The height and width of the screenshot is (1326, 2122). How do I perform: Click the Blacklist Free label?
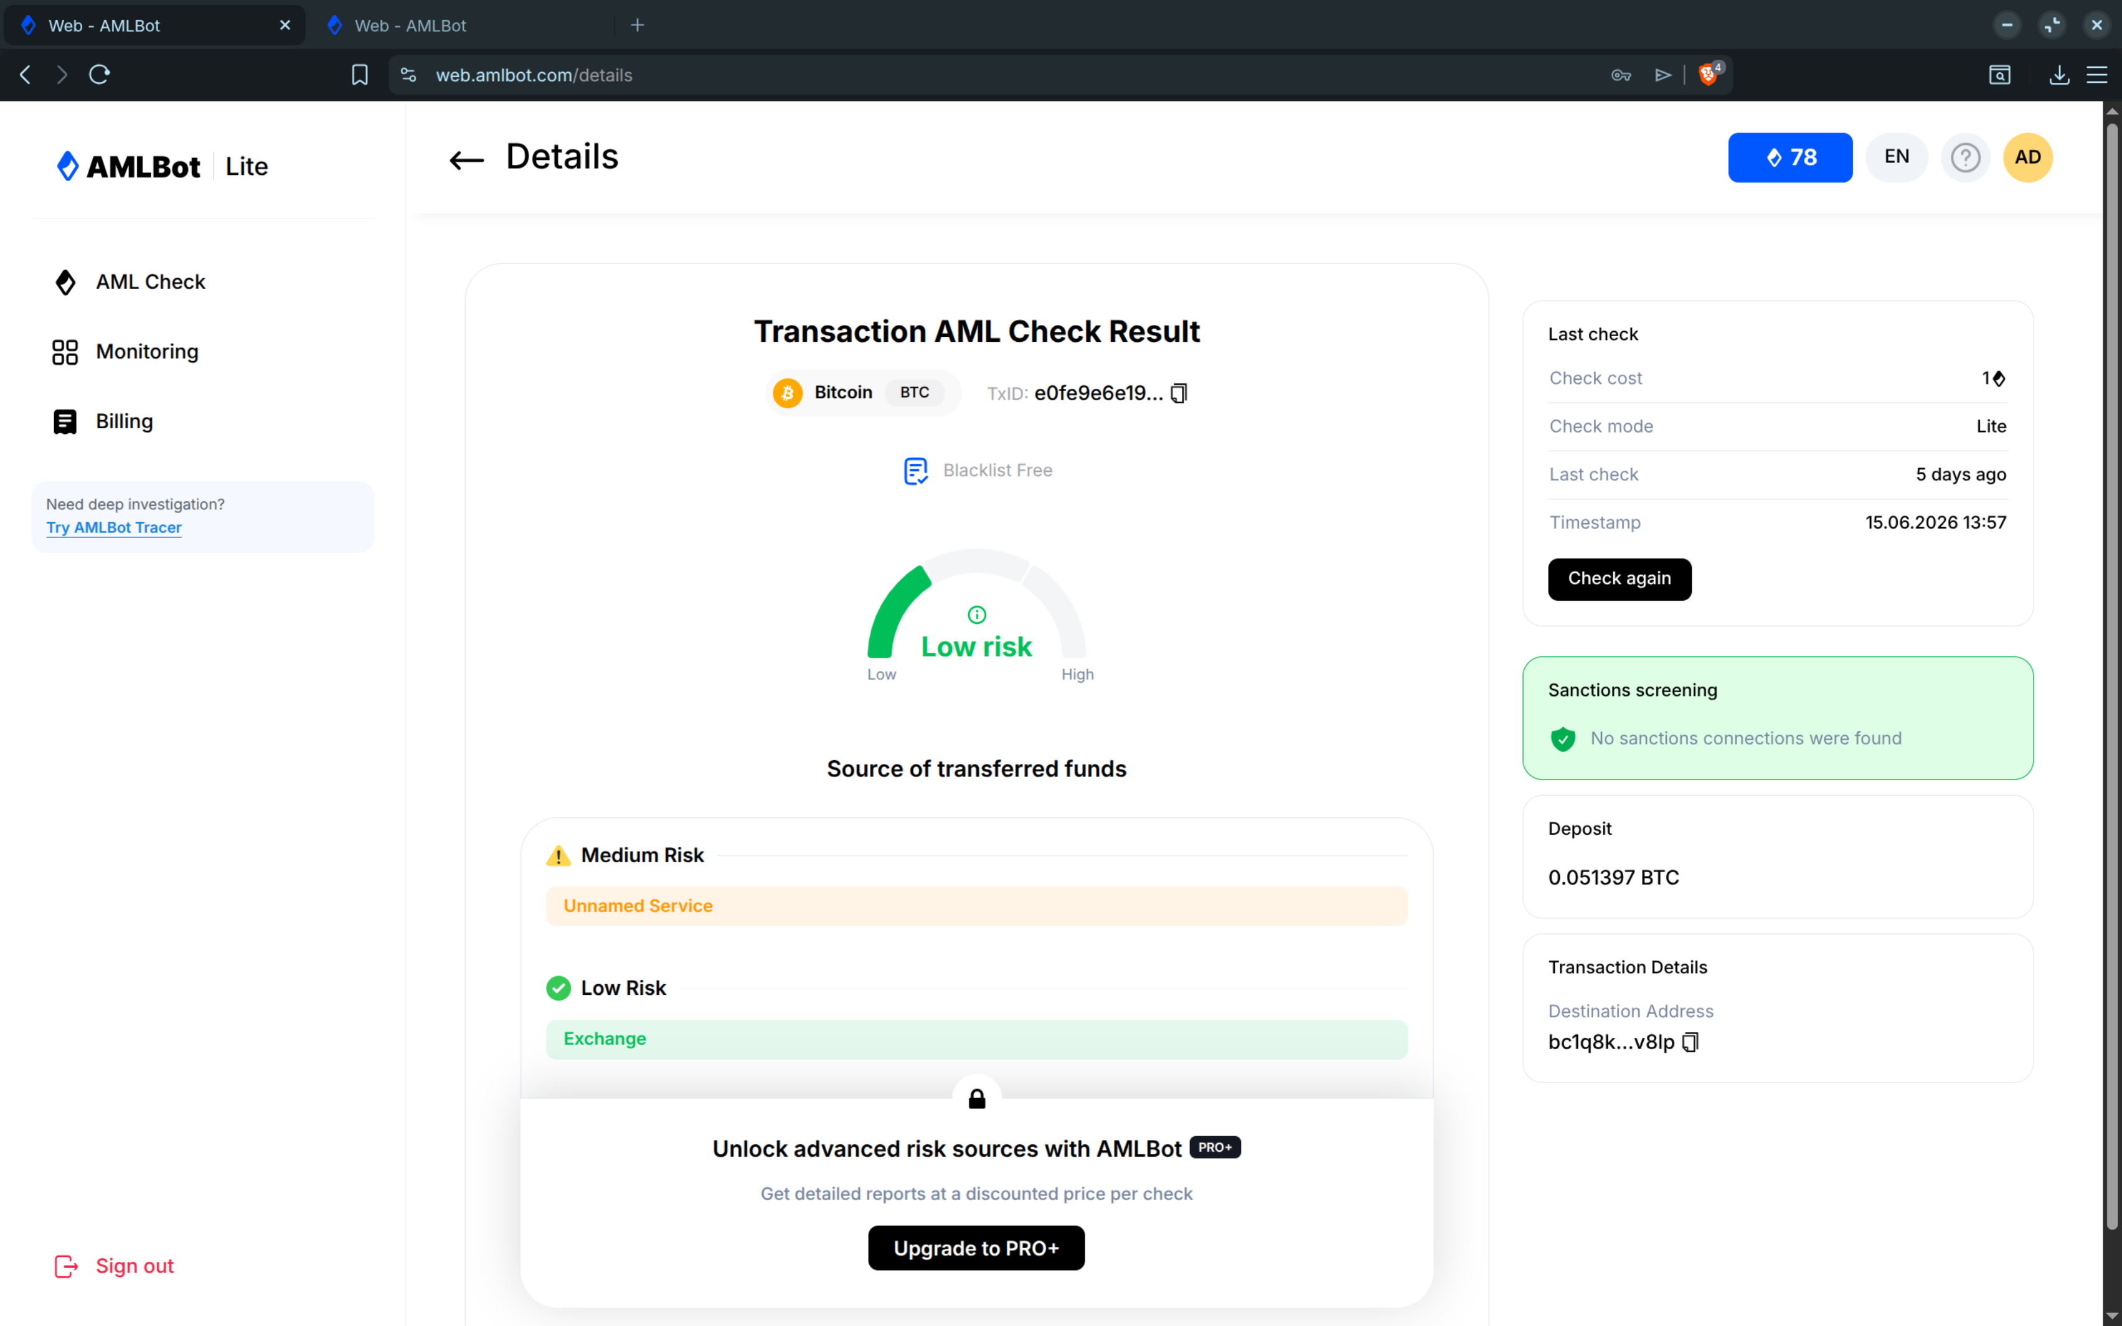click(x=997, y=471)
